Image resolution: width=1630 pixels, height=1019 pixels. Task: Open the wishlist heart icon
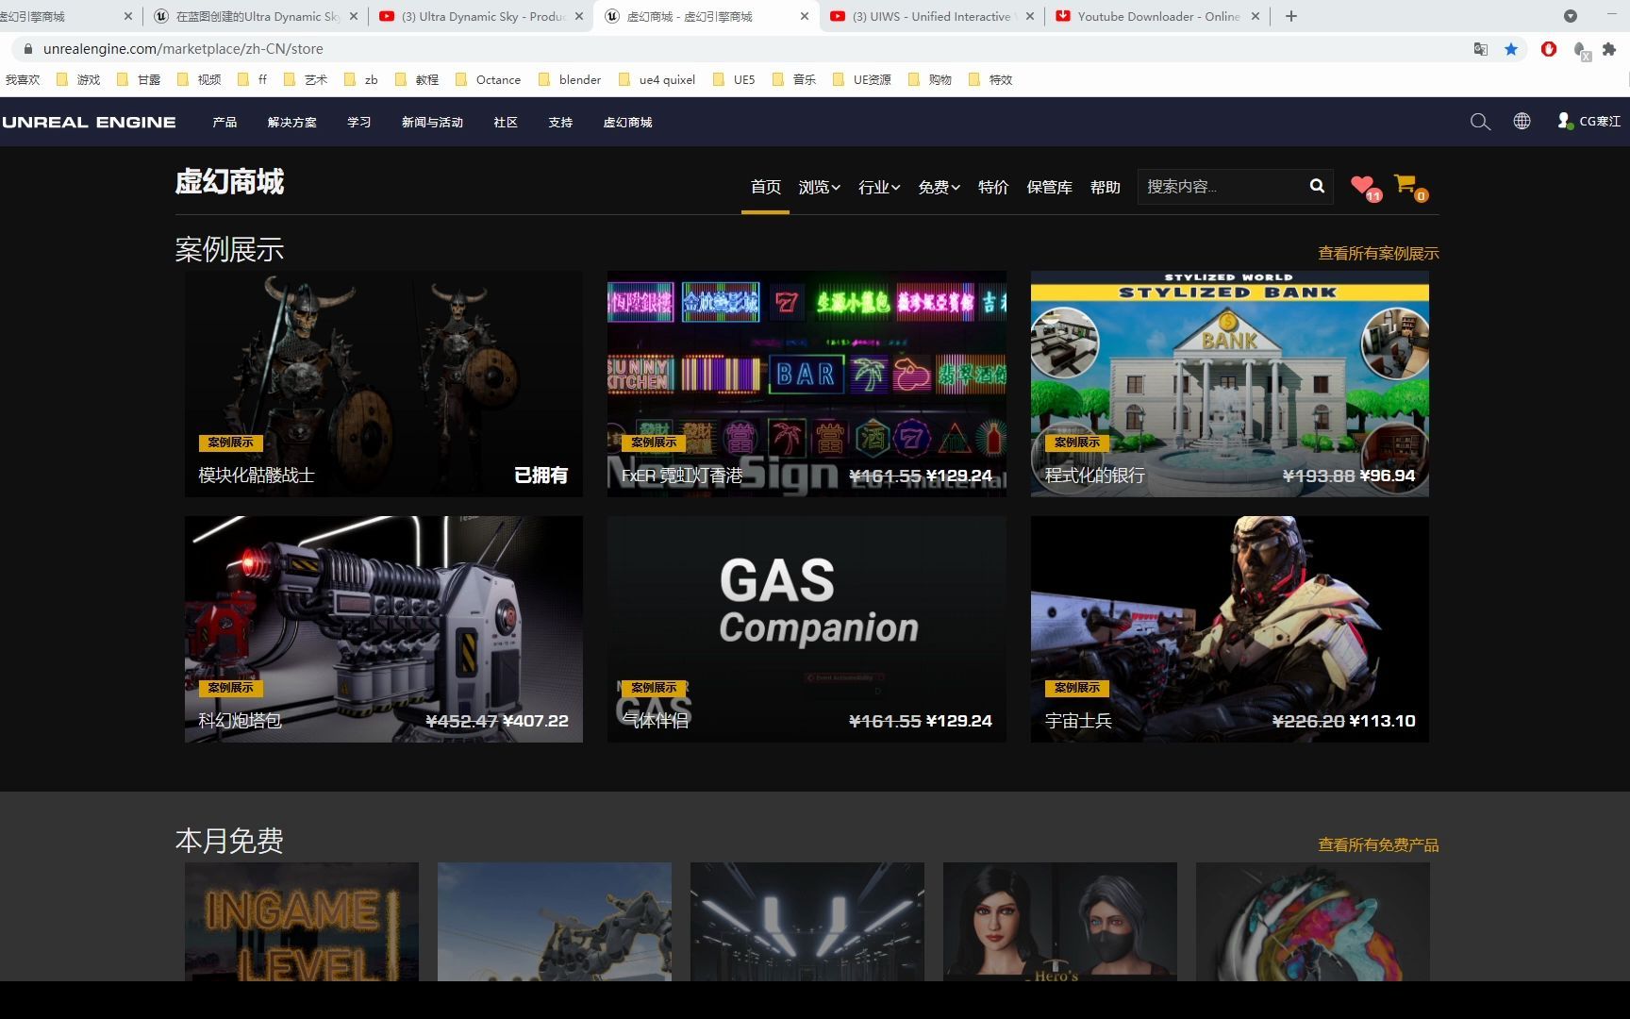(x=1364, y=187)
